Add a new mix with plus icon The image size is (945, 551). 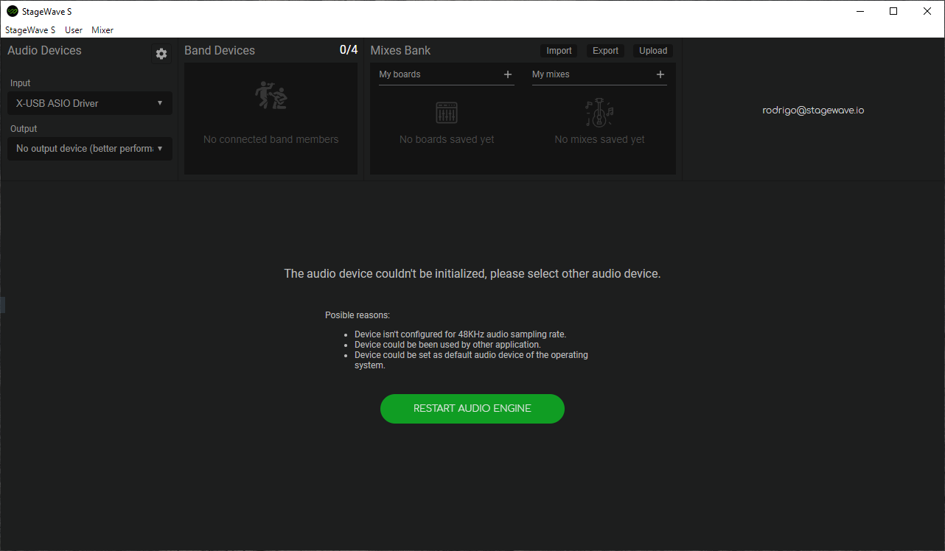[660, 74]
